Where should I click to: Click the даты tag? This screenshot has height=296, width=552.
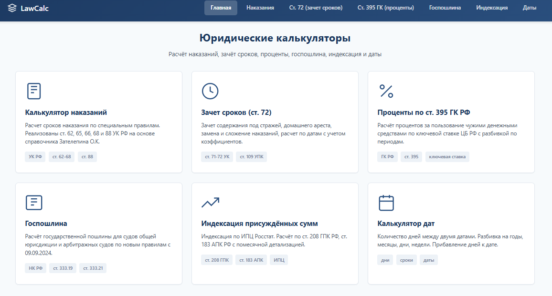[429, 260]
